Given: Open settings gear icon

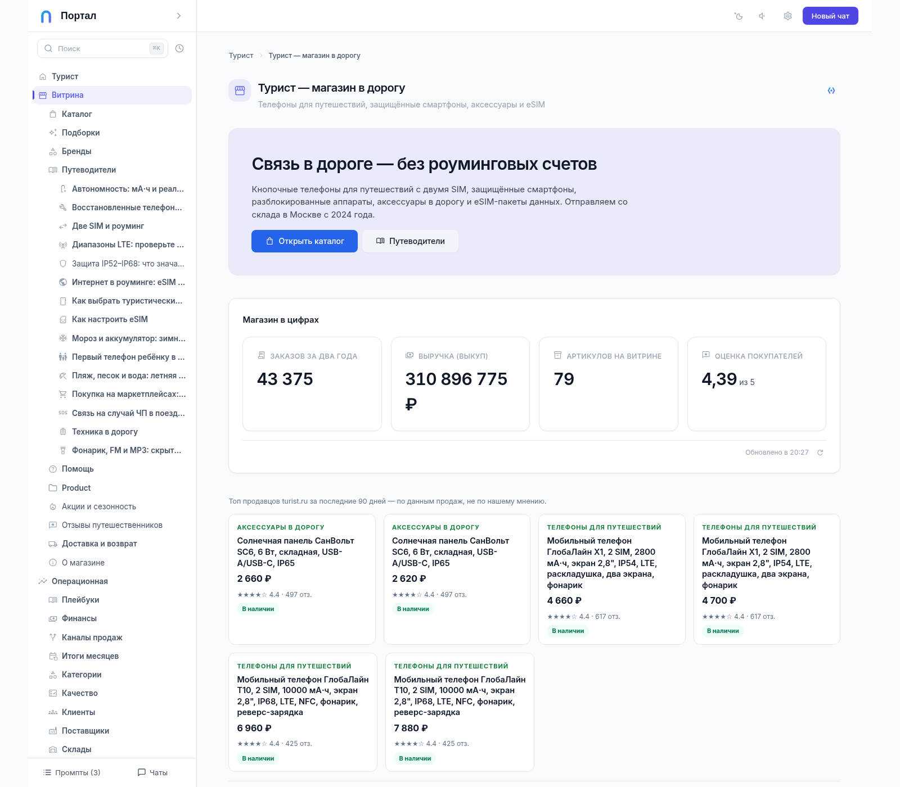Looking at the screenshot, I should point(787,16).
